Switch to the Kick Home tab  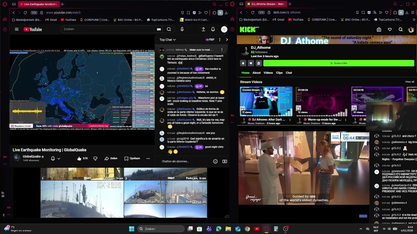click(245, 73)
